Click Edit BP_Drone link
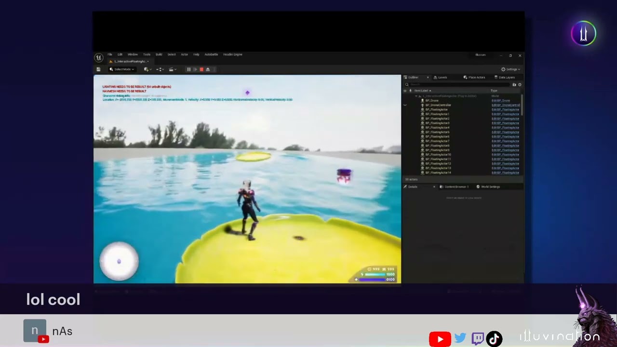 (x=501, y=101)
